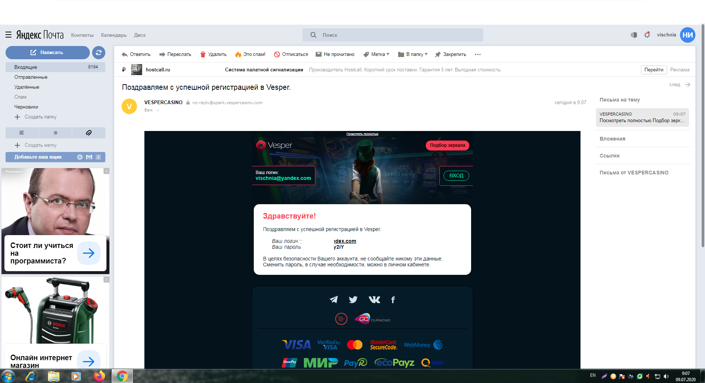The width and height of the screenshot is (705, 383).
Task: Forward the message with Переслать
Action: [x=175, y=54]
